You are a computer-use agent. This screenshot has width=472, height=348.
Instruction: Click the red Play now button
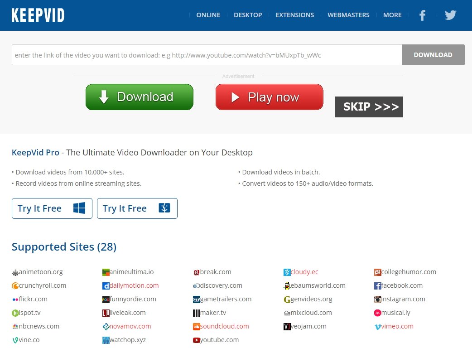[x=270, y=97]
